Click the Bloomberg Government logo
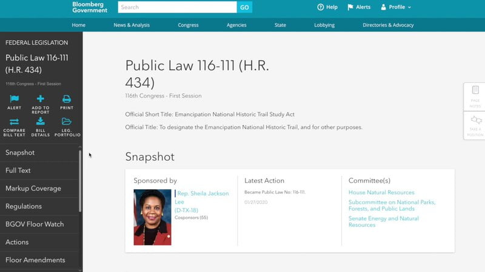The width and height of the screenshot is (485, 272). 90,7
